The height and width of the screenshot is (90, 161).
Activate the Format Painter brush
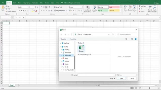tap(6, 11)
